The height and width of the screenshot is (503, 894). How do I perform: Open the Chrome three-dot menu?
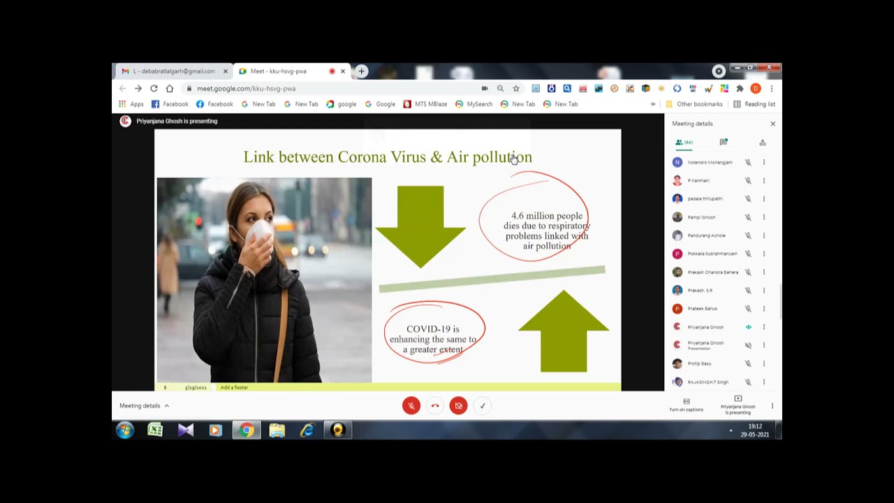[772, 89]
